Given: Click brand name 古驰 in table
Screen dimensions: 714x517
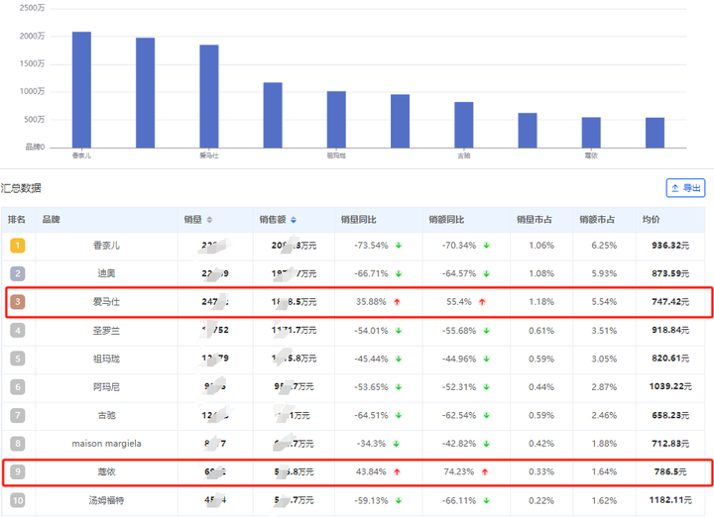Looking at the screenshot, I should coord(106,415).
